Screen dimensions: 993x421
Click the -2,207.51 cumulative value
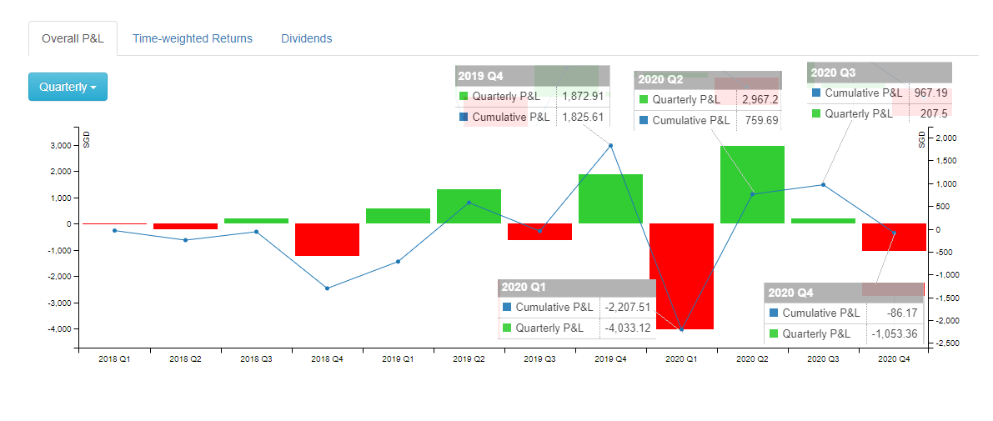(x=628, y=308)
